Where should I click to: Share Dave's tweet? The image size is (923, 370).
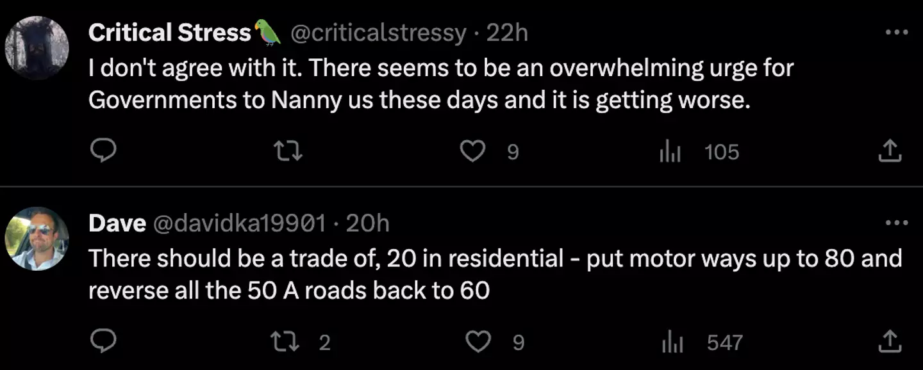coord(890,342)
